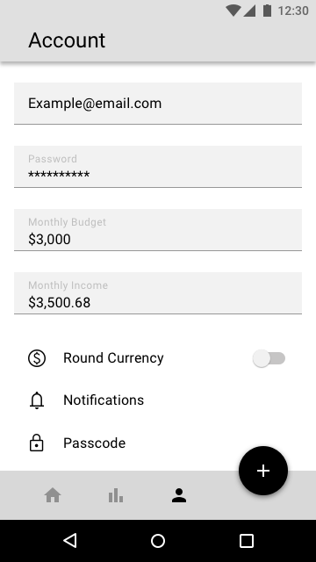Image resolution: width=316 pixels, height=562 pixels.
Task: Tap the black plus add button
Action: pyautogui.click(x=263, y=471)
